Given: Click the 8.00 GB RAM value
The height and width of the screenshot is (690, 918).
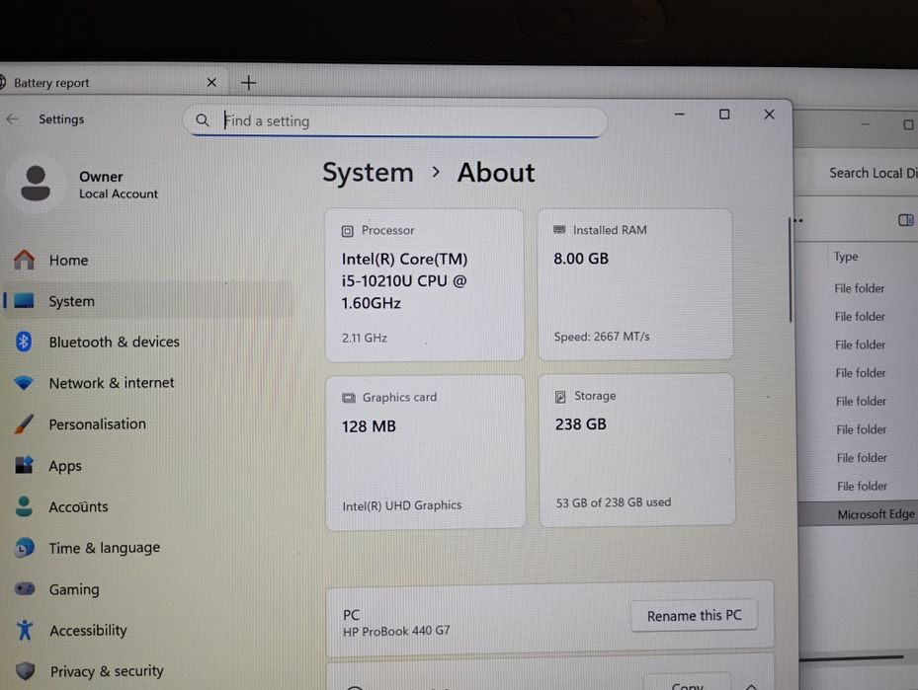Looking at the screenshot, I should [x=581, y=259].
